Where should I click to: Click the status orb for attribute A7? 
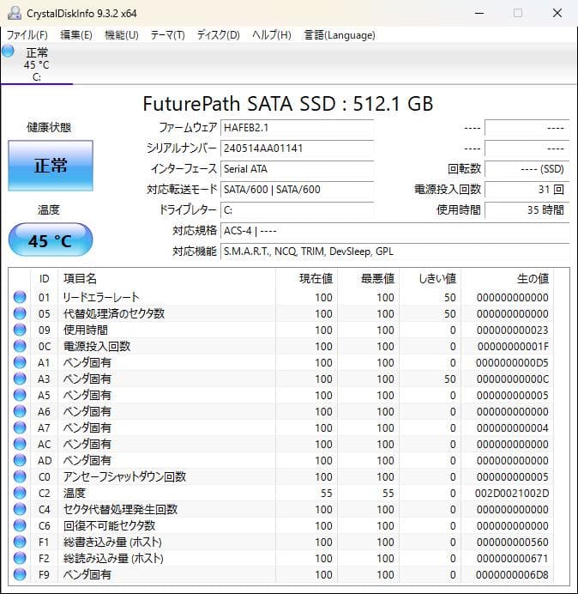[x=20, y=427]
